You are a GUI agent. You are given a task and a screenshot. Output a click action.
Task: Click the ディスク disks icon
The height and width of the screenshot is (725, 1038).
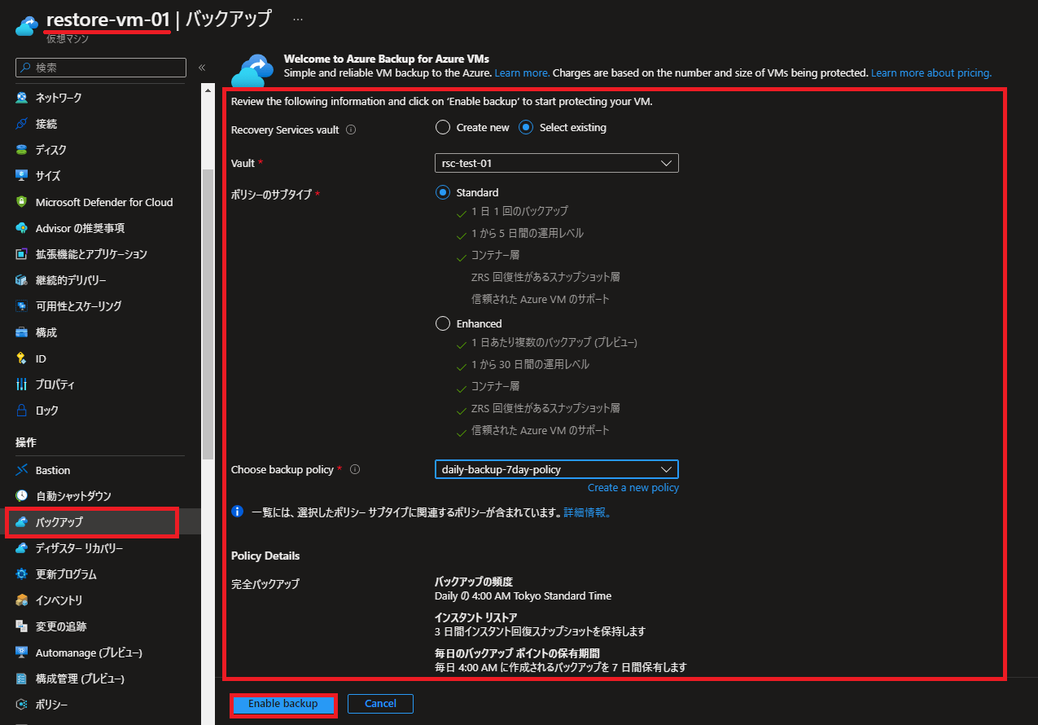(22, 150)
